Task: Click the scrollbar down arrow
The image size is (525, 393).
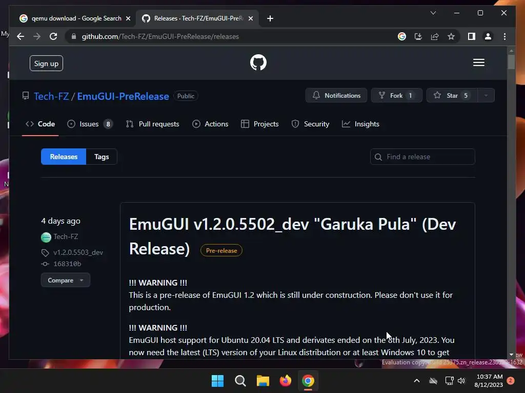Action: [511, 355]
